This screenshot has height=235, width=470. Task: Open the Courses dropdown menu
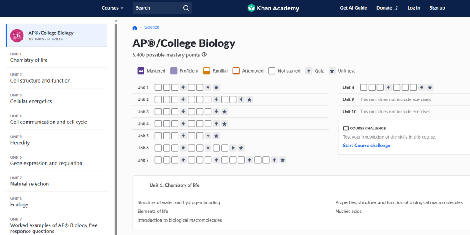pyautogui.click(x=112, y=8)
